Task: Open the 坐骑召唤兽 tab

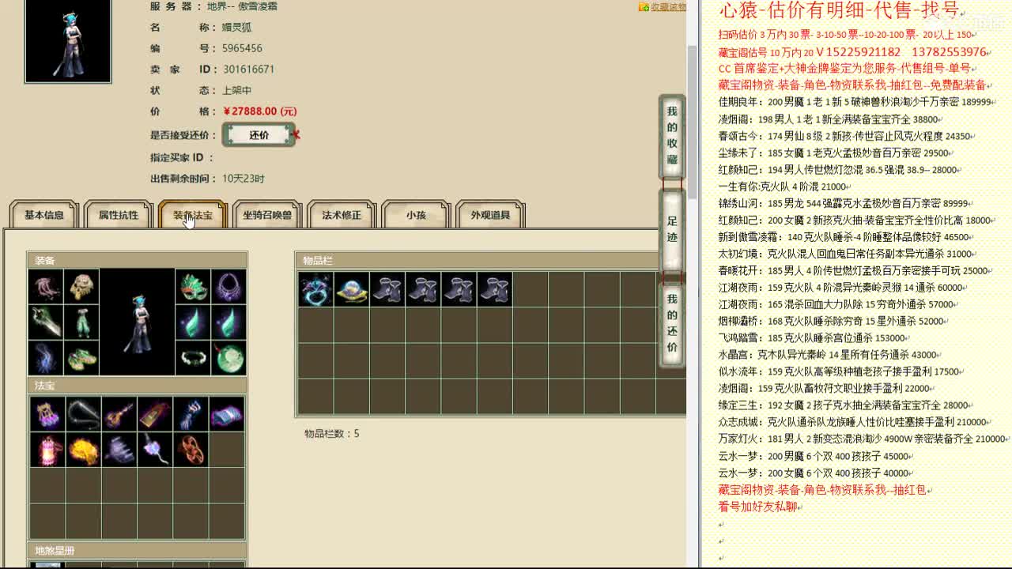Action: pyautogui.click(x=267, y=215)
